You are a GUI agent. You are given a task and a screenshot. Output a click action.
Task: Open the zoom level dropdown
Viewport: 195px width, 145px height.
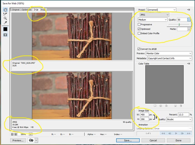pyautogui.click(x=30, y=134)
